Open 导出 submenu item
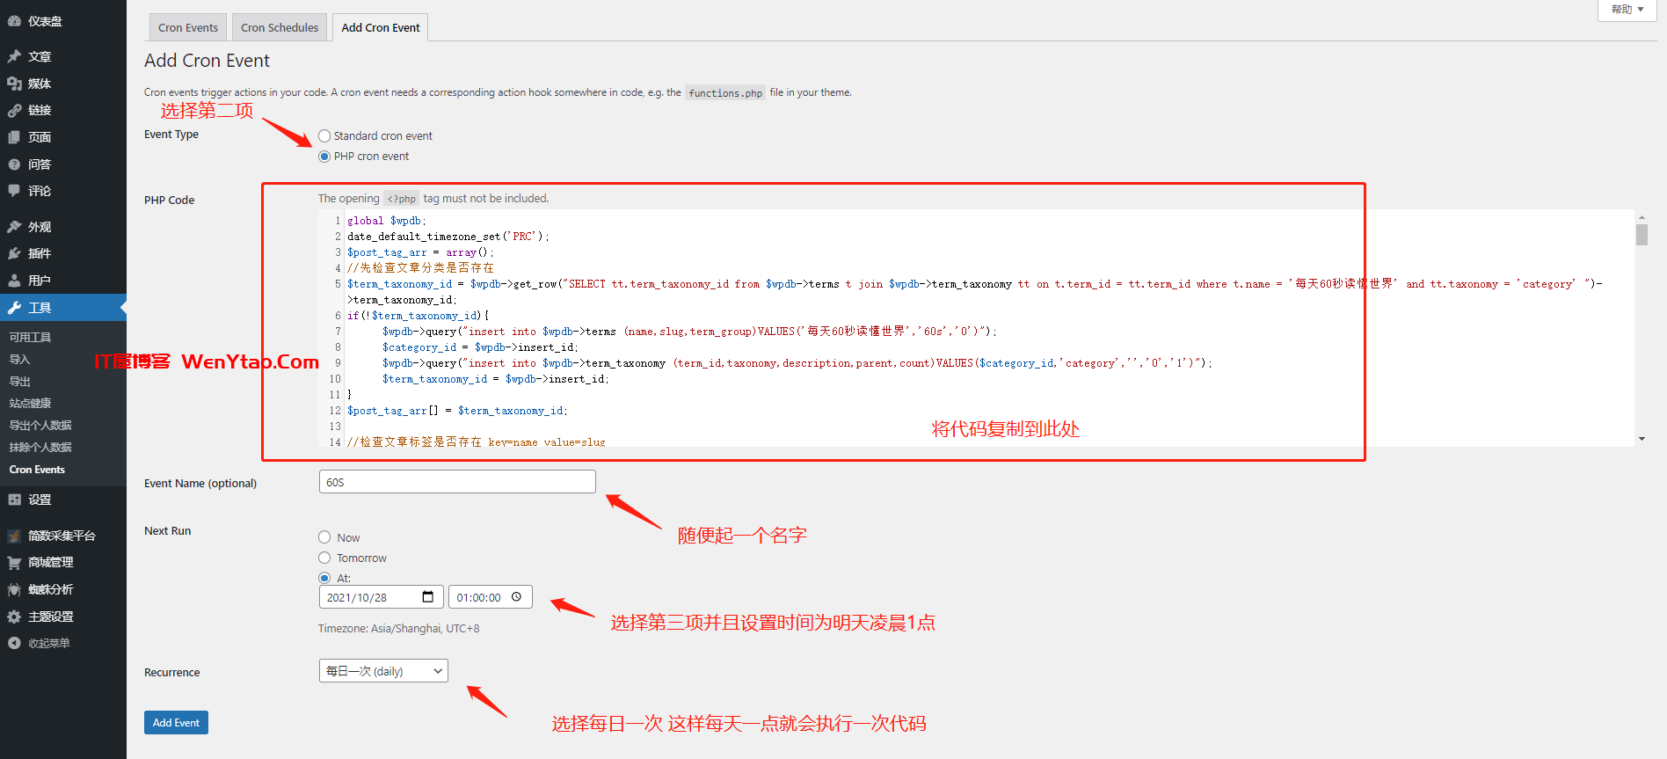Screen dimensions: 1667x759 pyautogui.click(x=19, y=382)
